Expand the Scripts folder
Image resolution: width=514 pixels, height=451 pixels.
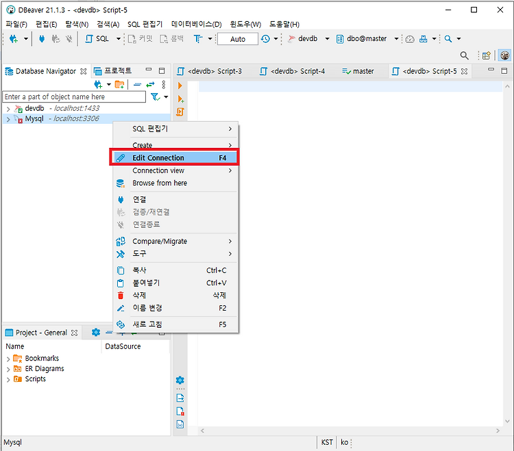(x=8, y=380)
